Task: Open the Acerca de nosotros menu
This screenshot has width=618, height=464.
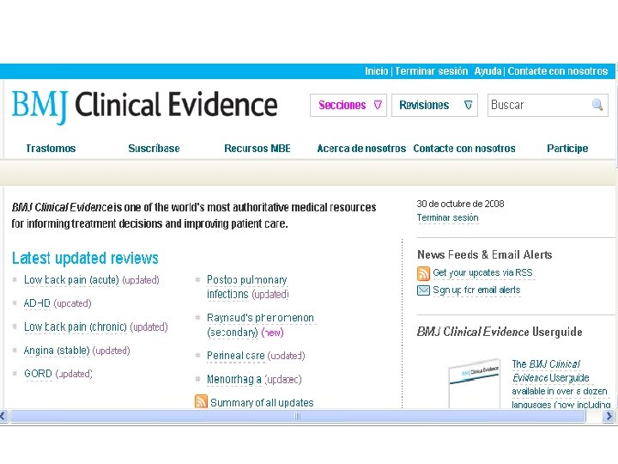Action: 361,149
